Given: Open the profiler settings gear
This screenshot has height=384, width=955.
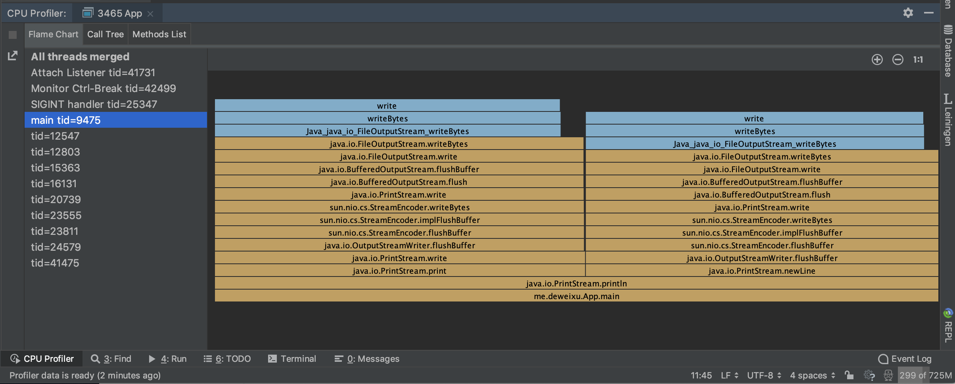Looking at the screenshot, I should click(908, 13).
